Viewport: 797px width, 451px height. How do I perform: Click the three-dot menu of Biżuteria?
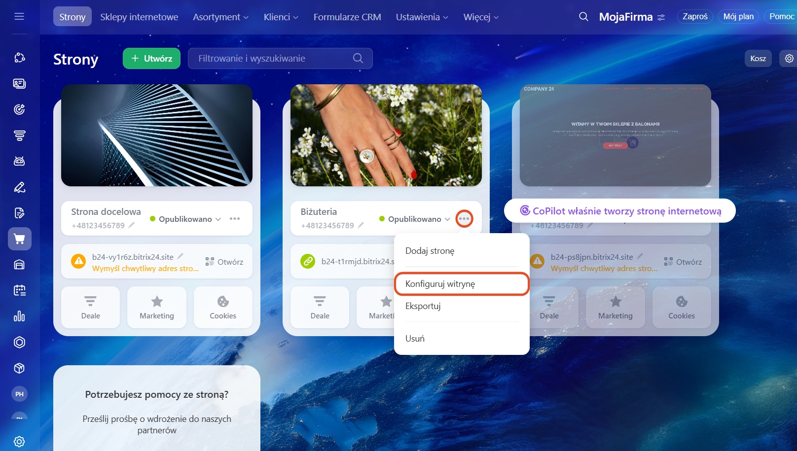[x=464, y=218]
